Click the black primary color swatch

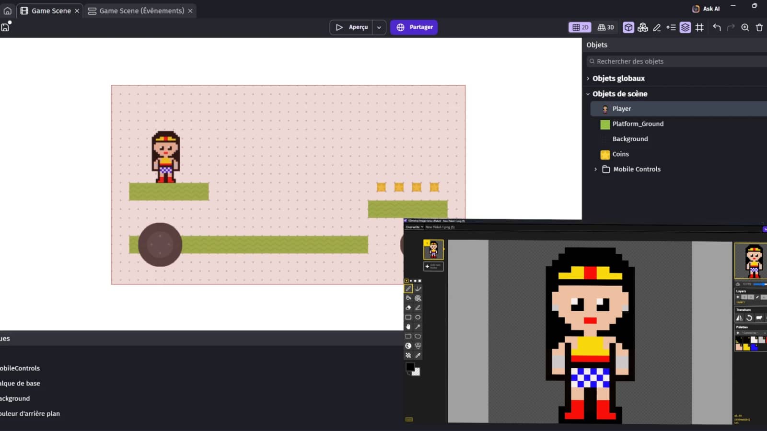pos(410,367)
